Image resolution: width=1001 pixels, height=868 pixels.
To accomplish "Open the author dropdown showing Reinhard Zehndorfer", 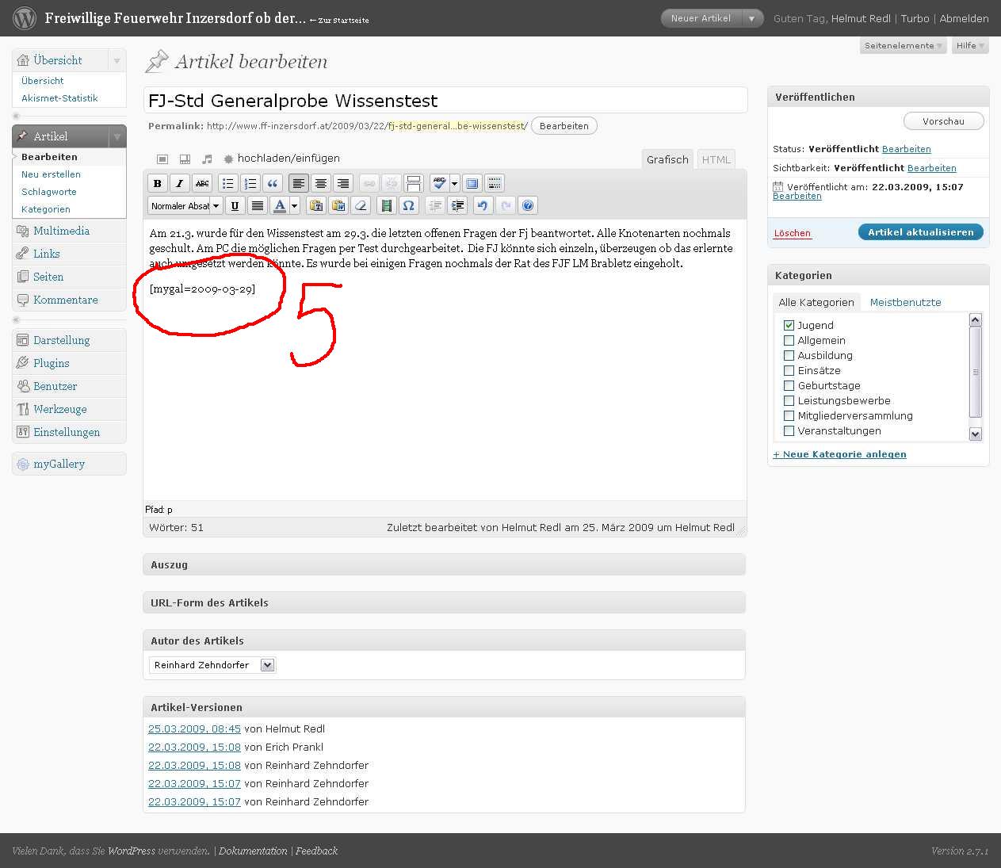I will [x=212, y=665].
